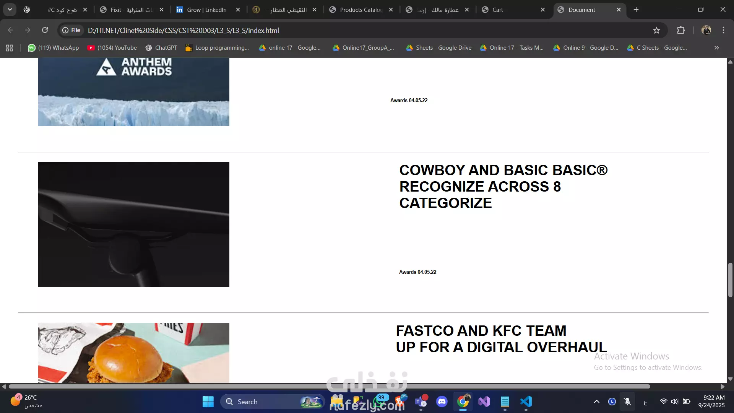Image resolution: width=734 pixels, height=413 pixels.
Task: Bookmark this page with the star icon
Action: pos(656,30)
